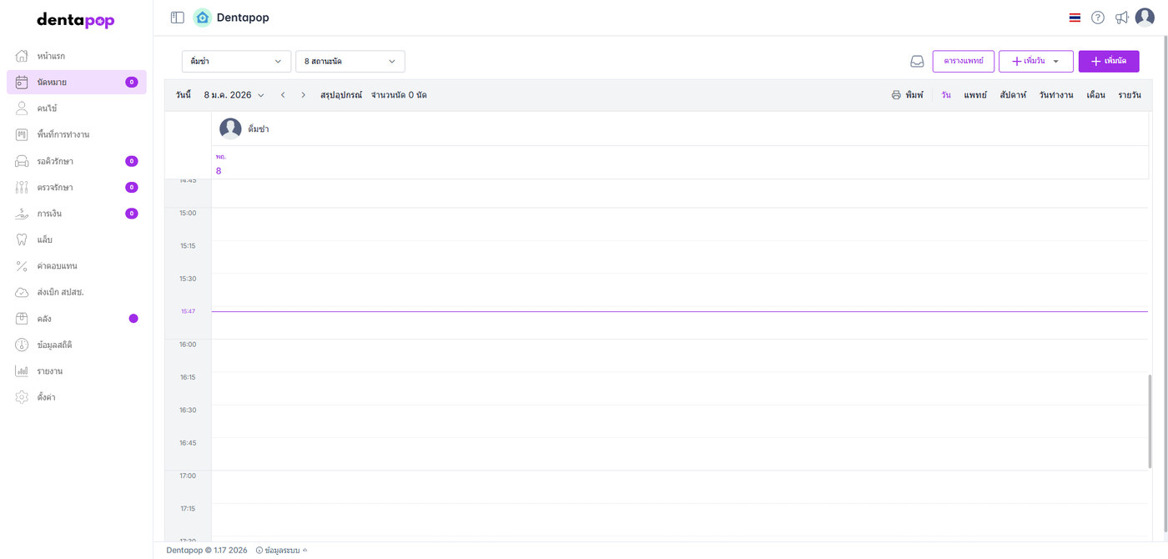Click the ส่งเบิก สปสช. cloud icon
1168x559 pixels.
pyautogui.click(x=22, y=292)
